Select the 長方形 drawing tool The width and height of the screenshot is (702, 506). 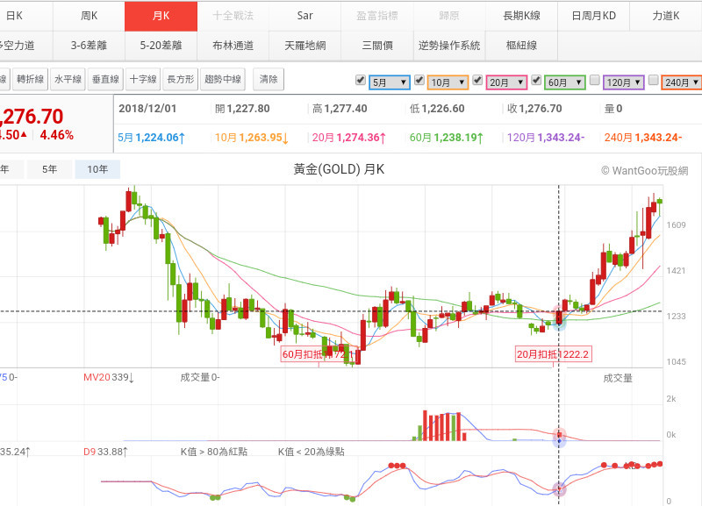(x=181, y=80)
